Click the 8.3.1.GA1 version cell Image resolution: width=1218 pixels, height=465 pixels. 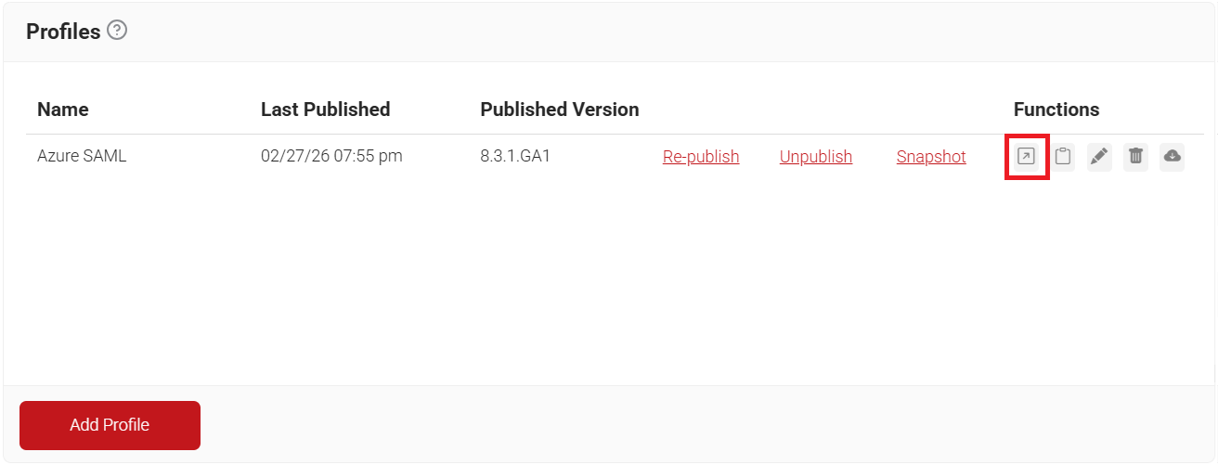point(515,156)
